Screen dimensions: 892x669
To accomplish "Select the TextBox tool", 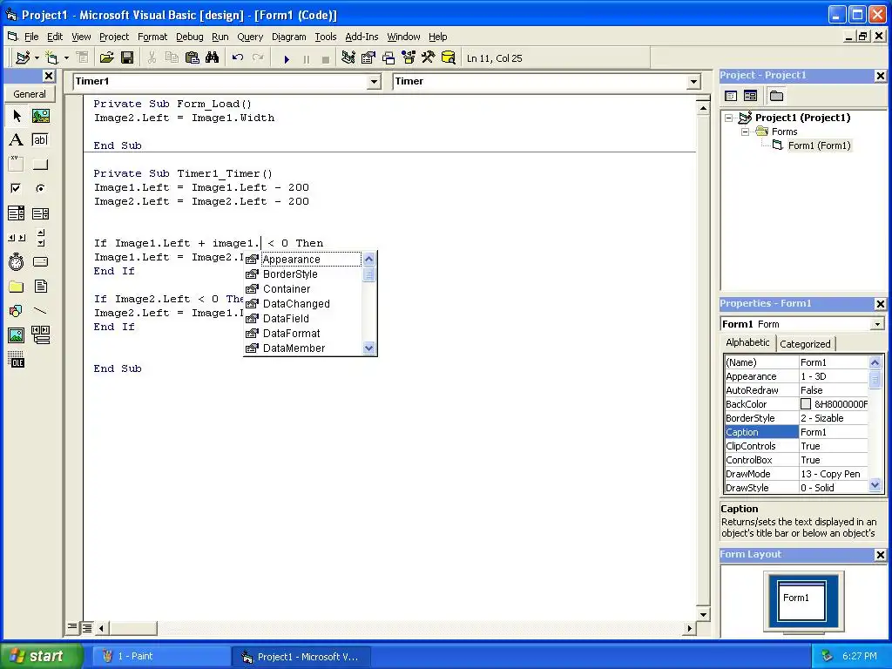I will [40, 140].
